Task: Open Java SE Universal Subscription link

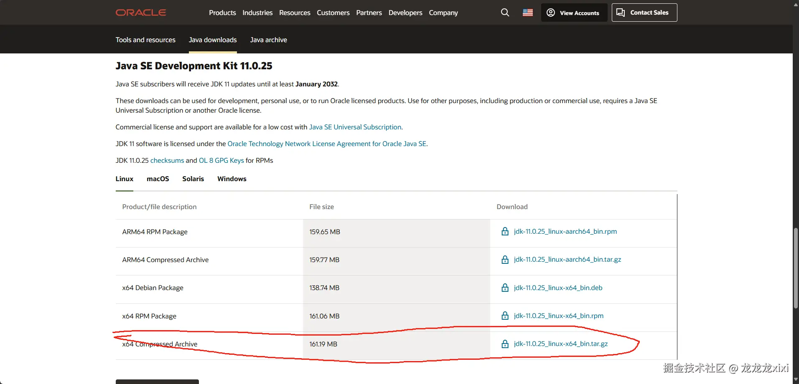Action: tap(355, 127)
